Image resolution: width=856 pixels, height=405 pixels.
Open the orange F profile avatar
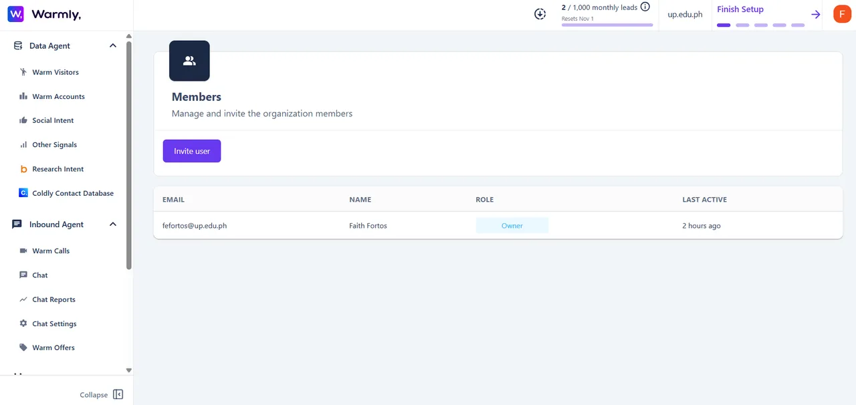[x=842, y=14]
